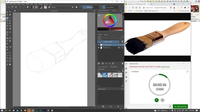200x112 pixels.
Task: Undo the last stroke in Krita
Action: (x=20, y=7)
